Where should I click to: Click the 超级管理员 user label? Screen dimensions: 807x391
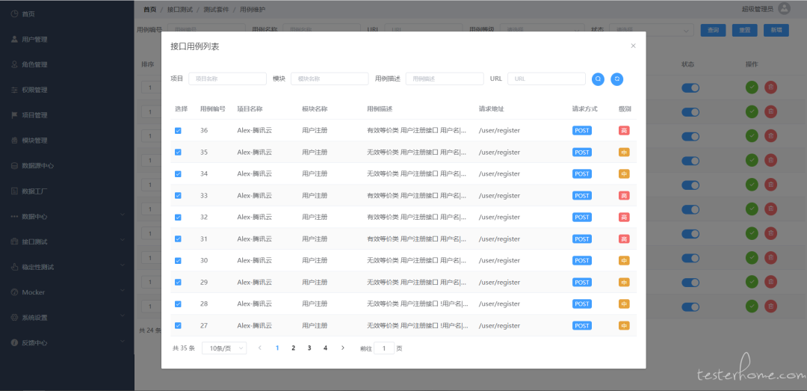point(758,9)
